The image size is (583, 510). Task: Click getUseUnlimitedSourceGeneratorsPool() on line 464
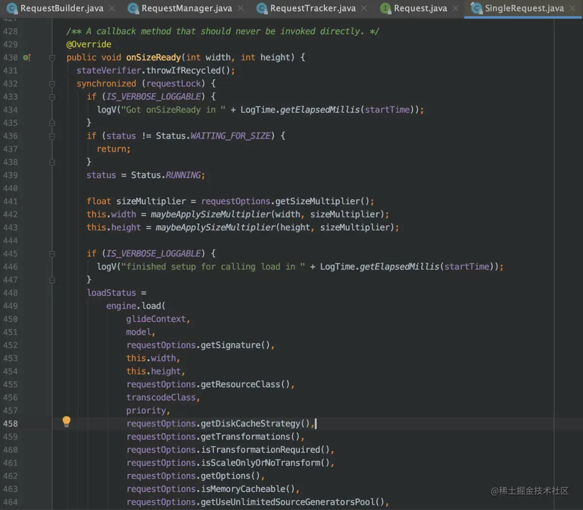click(292, 502)
